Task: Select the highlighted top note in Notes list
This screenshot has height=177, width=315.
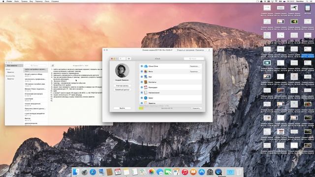Action: coord(36,70)
